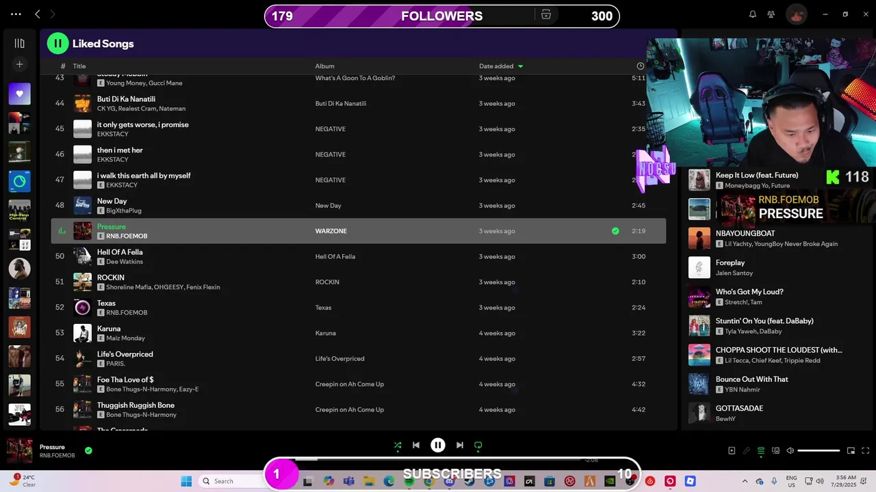
Task: Open the Now Playing view icon
Action: [732, 450]
